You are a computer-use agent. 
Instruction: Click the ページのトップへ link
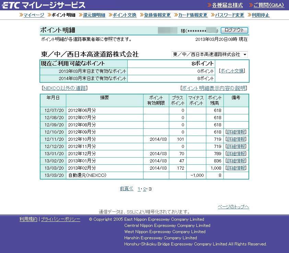click(x=233, y=207)
